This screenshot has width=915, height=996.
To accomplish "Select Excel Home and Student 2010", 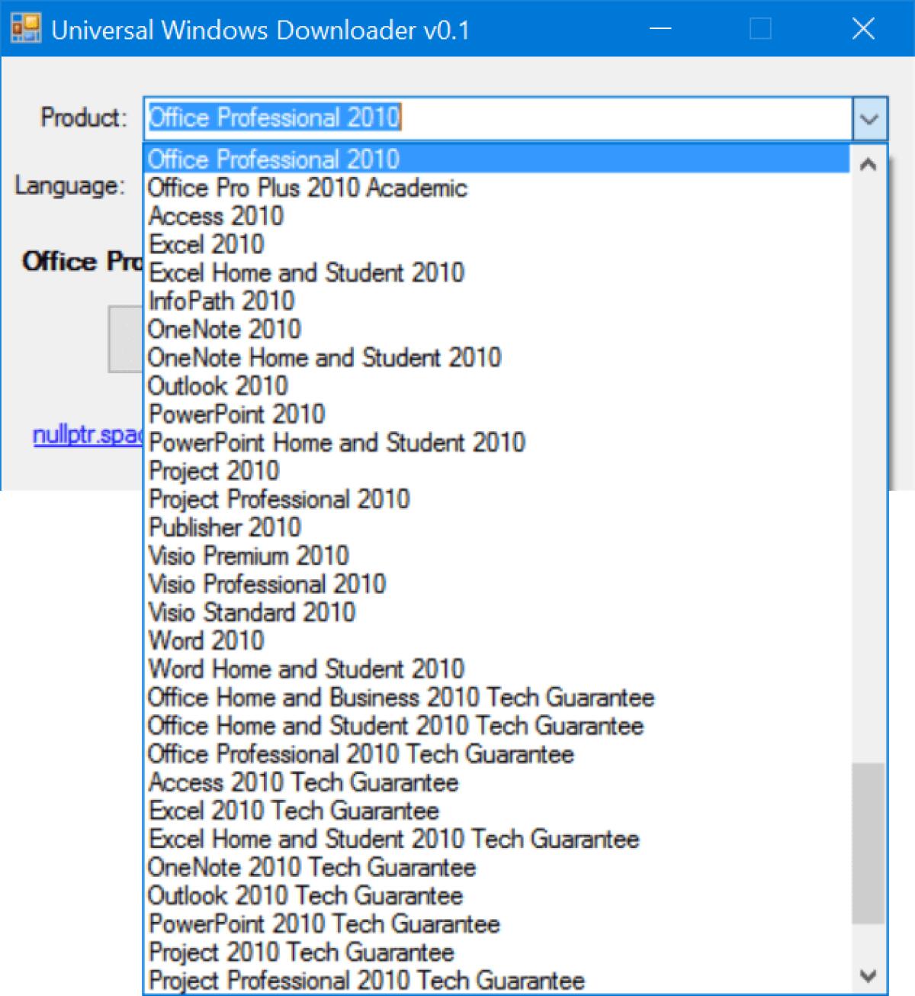I will point(307,272).
